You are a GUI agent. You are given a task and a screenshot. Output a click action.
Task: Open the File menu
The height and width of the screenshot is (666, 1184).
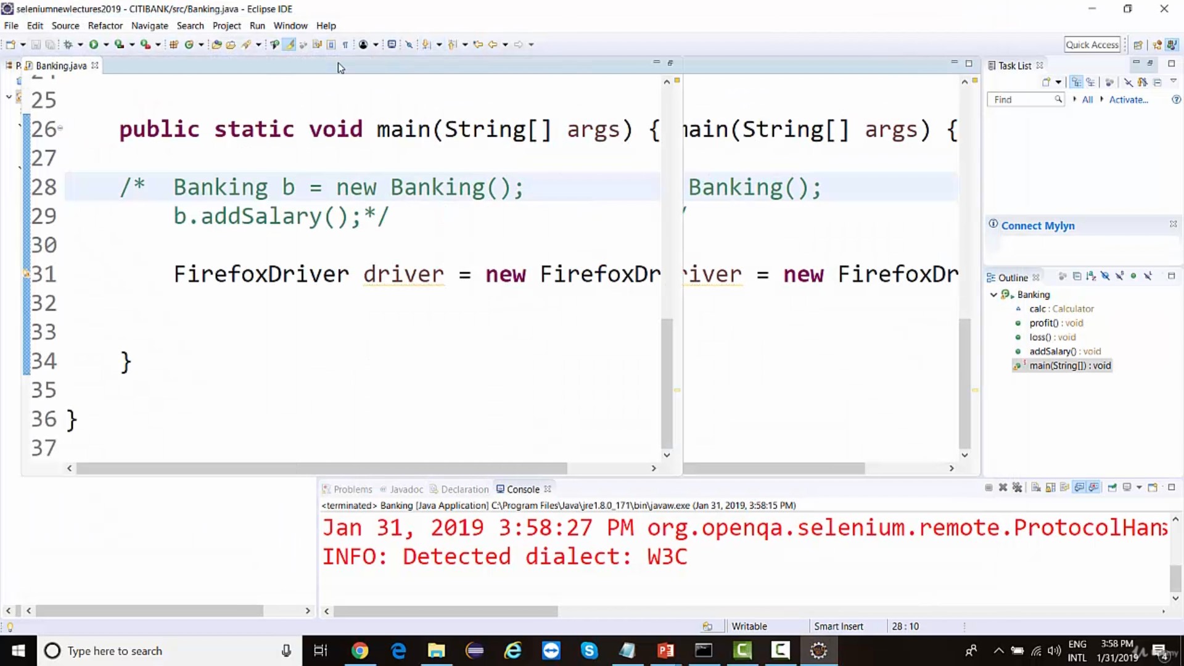11,26
